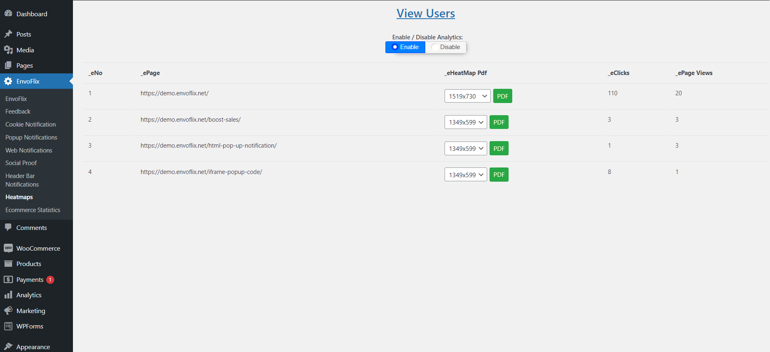Click the 110 clicks value

pyautogui.click(x=613, y=93)
